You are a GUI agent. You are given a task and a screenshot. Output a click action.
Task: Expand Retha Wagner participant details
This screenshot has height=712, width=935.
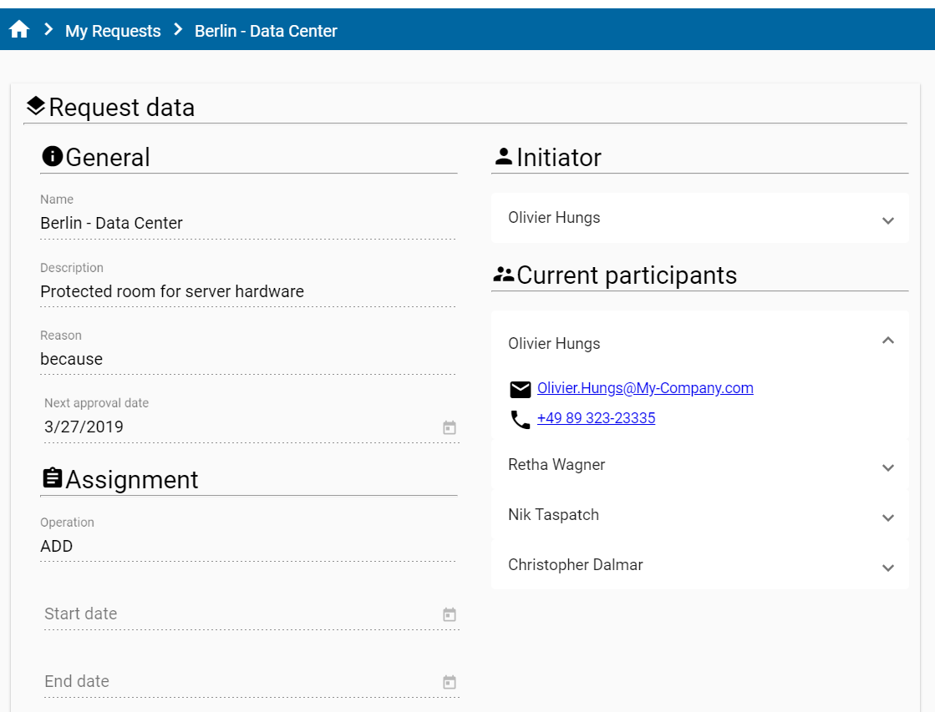pos(887,467)
